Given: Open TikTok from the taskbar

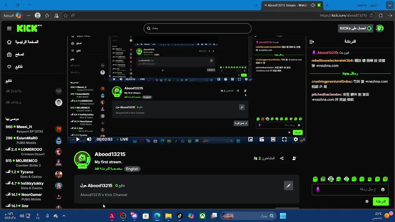Looking at the screenshot, I should click(180, 216).
